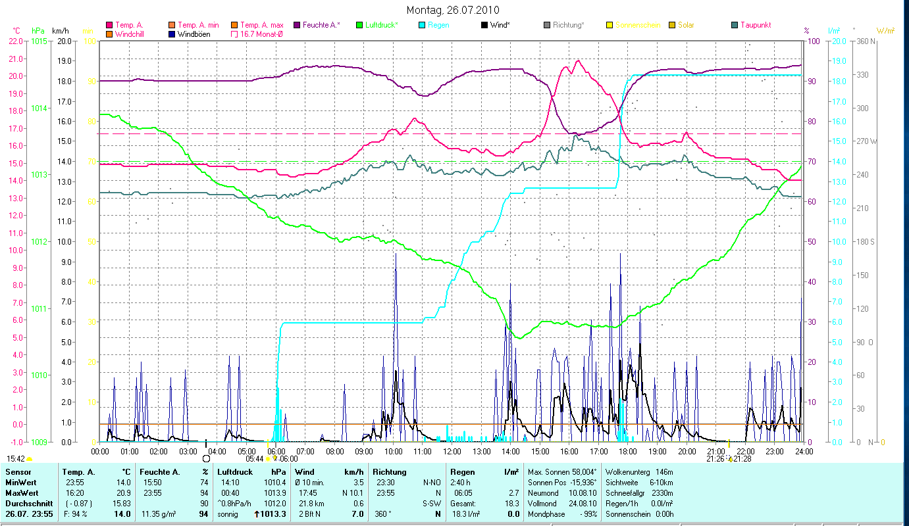The height and width of the screenshot is (526, 909).
Task: Click the Temp. A. min legend square
Action: pos(172,25)
